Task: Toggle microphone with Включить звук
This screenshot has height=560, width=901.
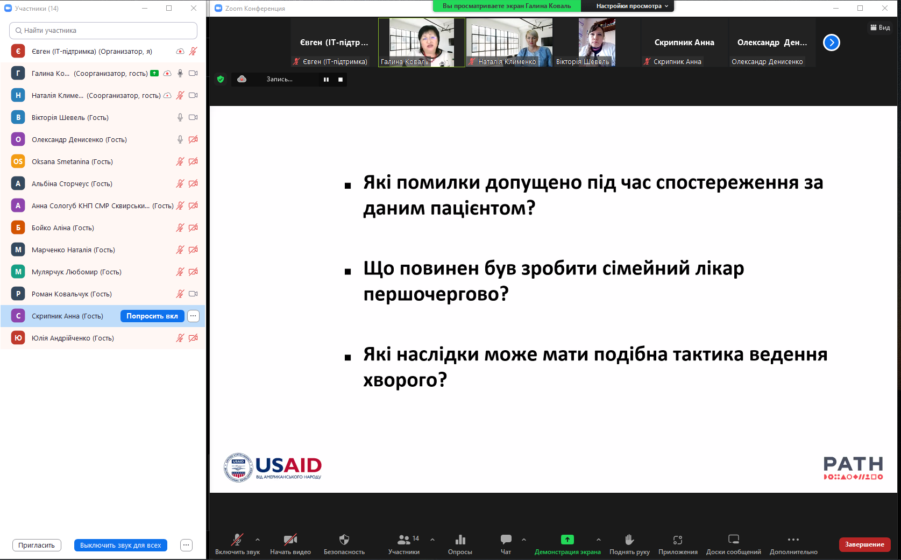Action: pyautogui.click(x=237, y=540)
